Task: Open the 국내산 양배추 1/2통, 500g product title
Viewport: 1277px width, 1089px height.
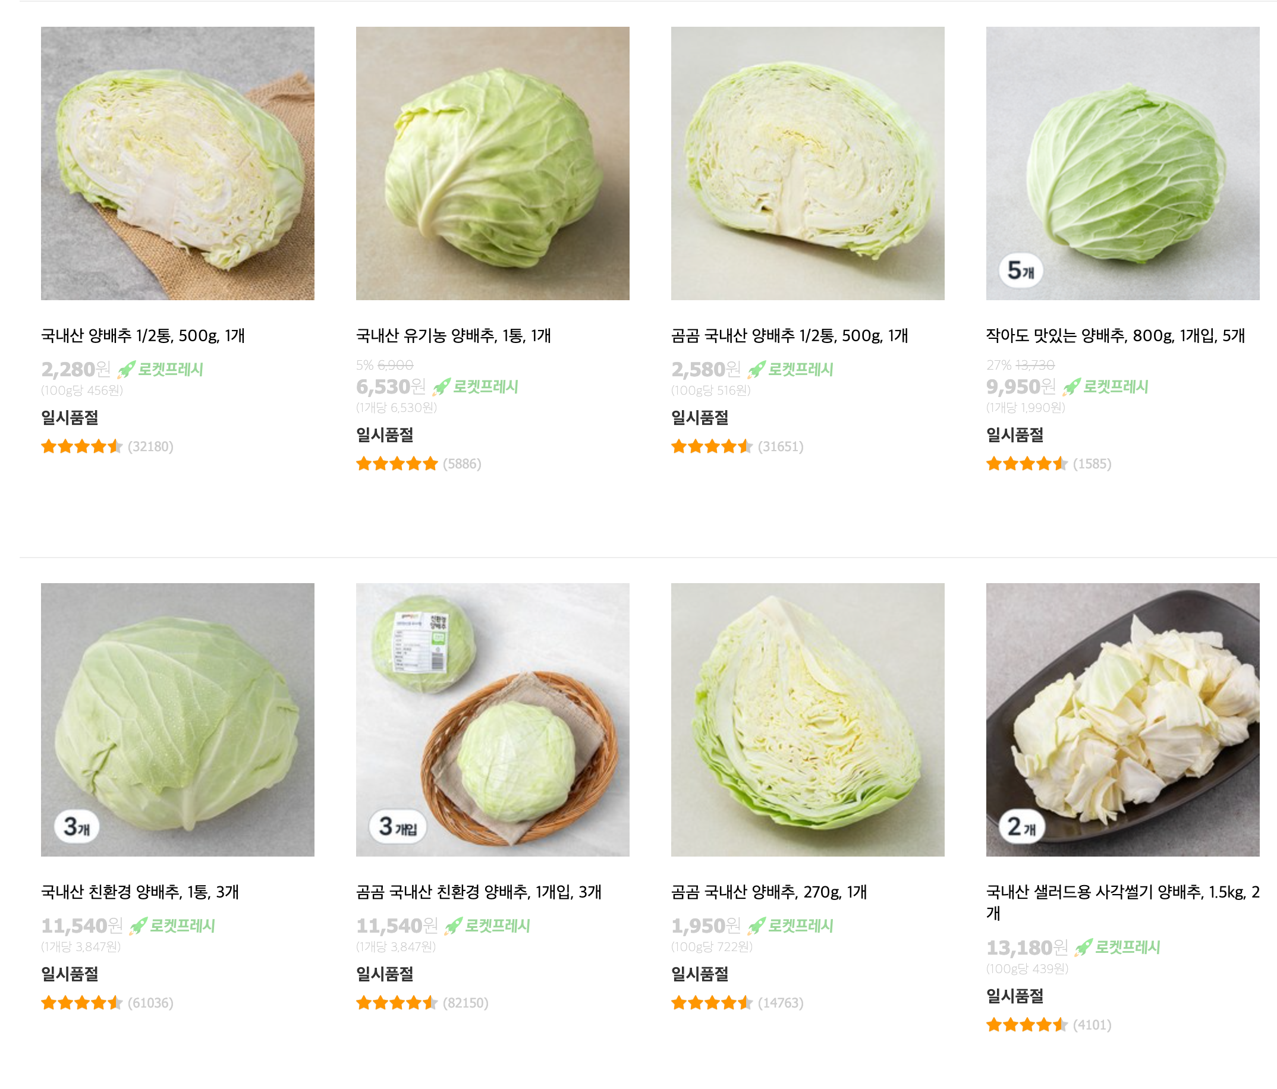Action: pyautogui.click(x=143, y=335)
